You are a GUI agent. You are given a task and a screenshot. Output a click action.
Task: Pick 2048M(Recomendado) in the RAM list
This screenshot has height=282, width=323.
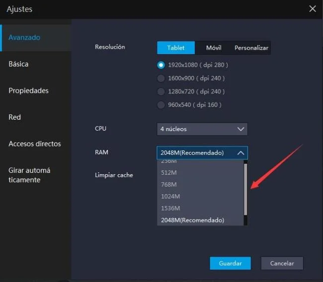point(200,220)
